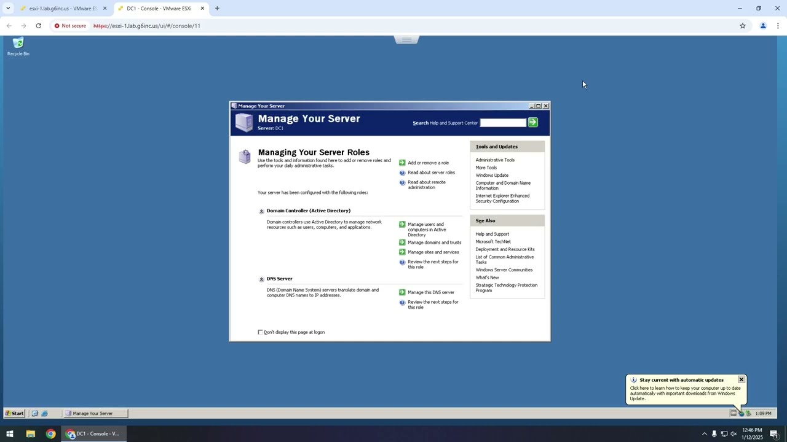787x442 pixels.
Task: Open Read about server roles link
Action: [x=431, y=173]
